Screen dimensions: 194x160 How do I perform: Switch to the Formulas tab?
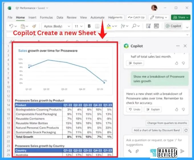(x=46, y=17)
